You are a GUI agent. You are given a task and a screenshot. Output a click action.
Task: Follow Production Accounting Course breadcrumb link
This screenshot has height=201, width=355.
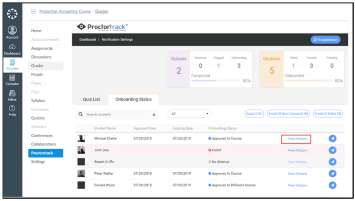point(65,11)
